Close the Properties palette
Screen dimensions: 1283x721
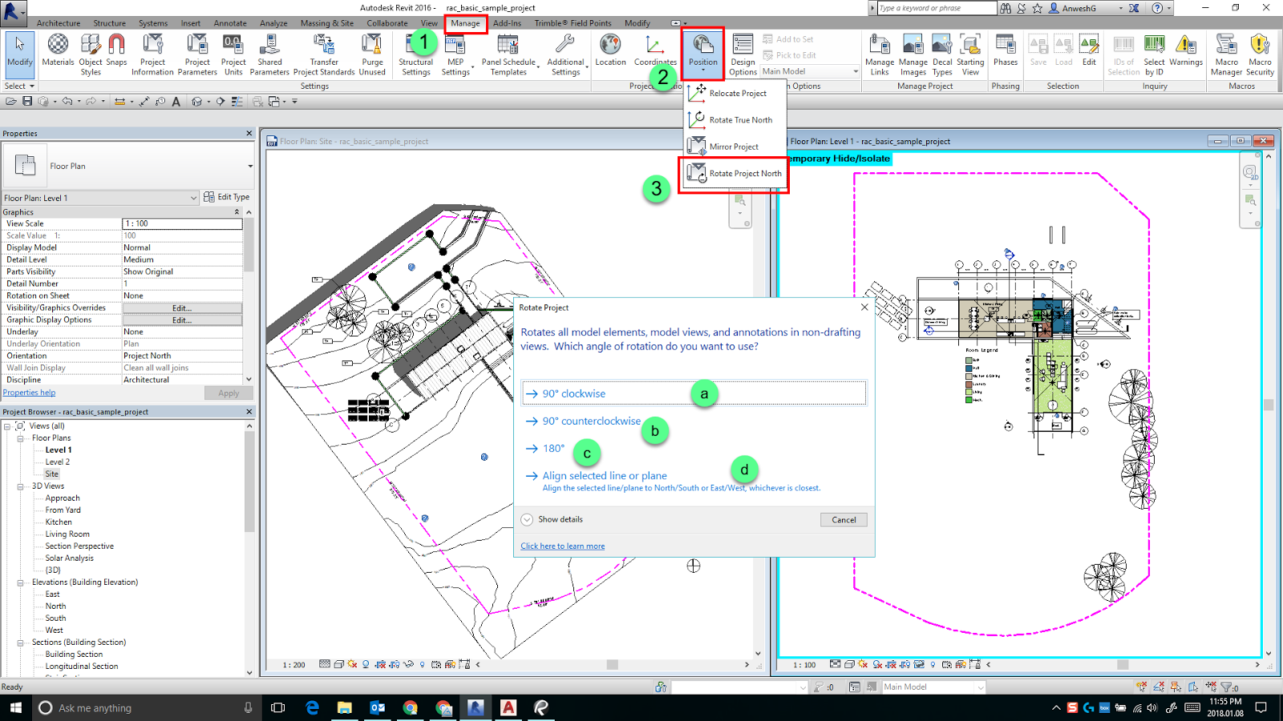pyautogui.click(x=249, y=134)
